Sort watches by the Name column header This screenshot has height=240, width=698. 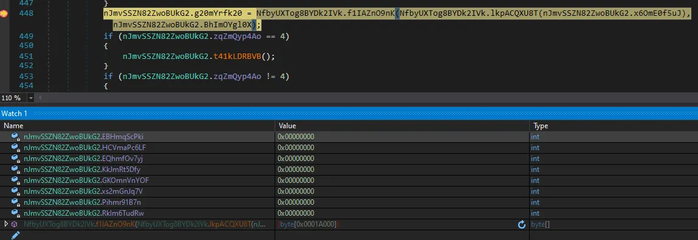(x=137, y=126)
